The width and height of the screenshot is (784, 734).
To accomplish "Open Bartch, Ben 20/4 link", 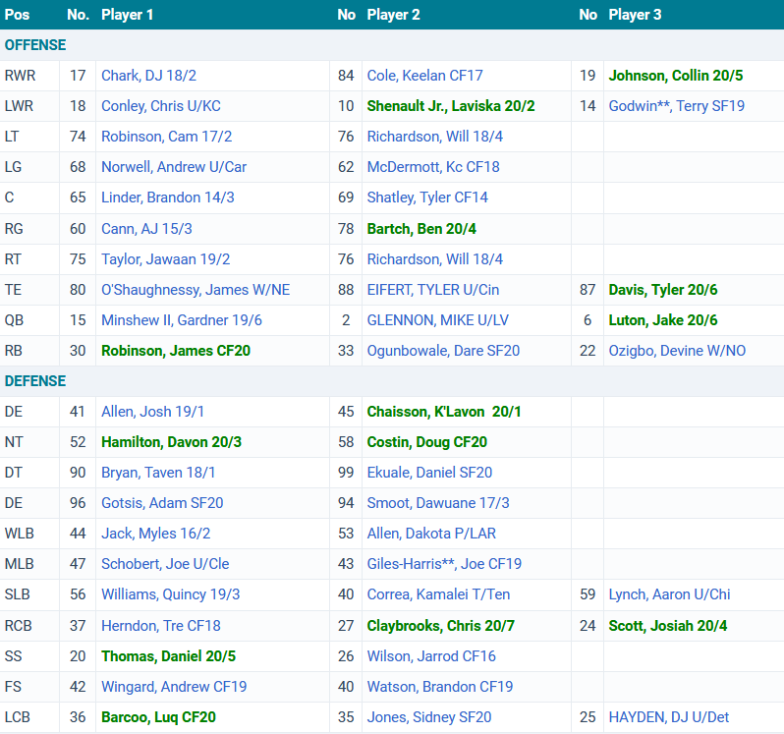I will [x=421, y=229].
